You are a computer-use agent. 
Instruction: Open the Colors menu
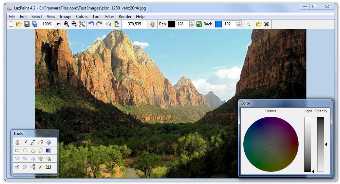pos(82,17)
